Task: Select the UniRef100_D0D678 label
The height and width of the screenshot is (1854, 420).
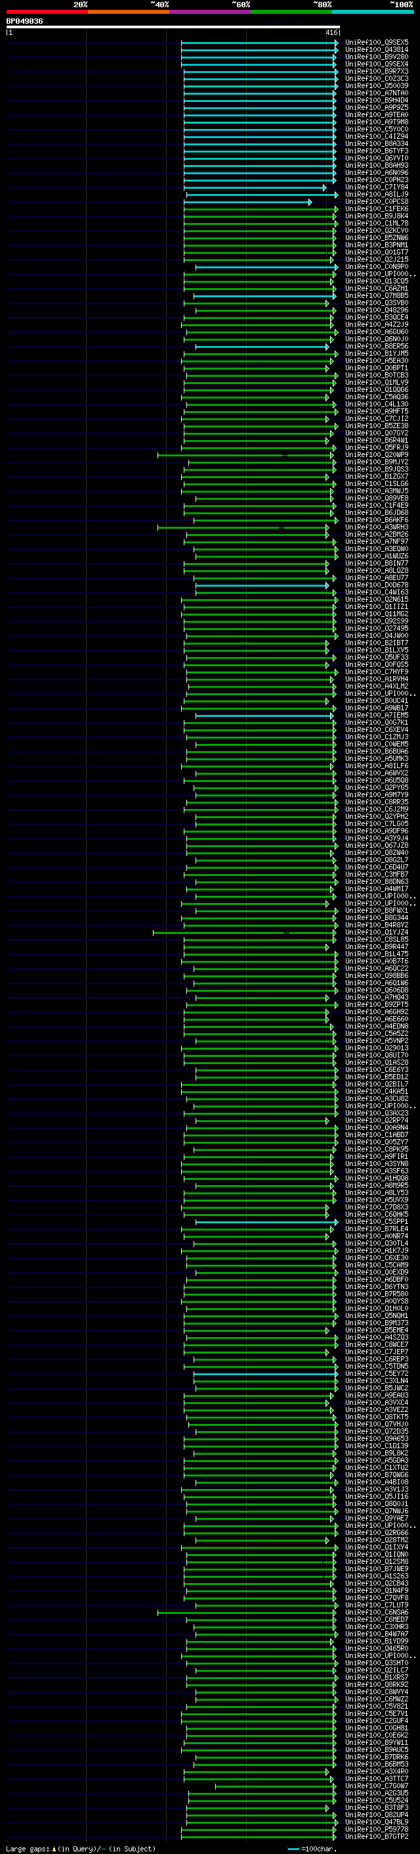Action: point(377,585)
